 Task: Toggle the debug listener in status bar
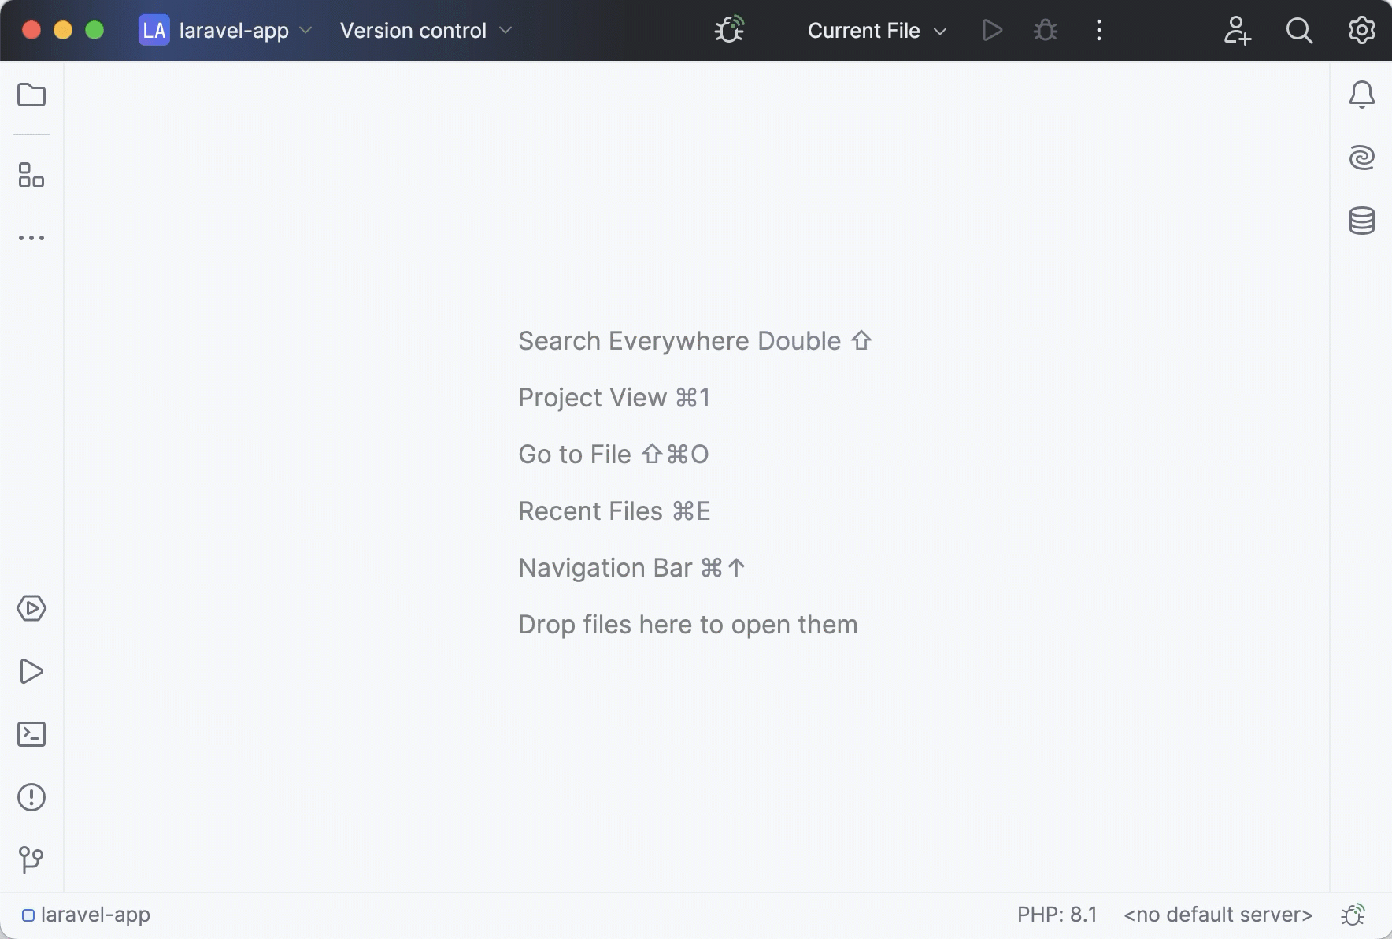click(1353, 914)
